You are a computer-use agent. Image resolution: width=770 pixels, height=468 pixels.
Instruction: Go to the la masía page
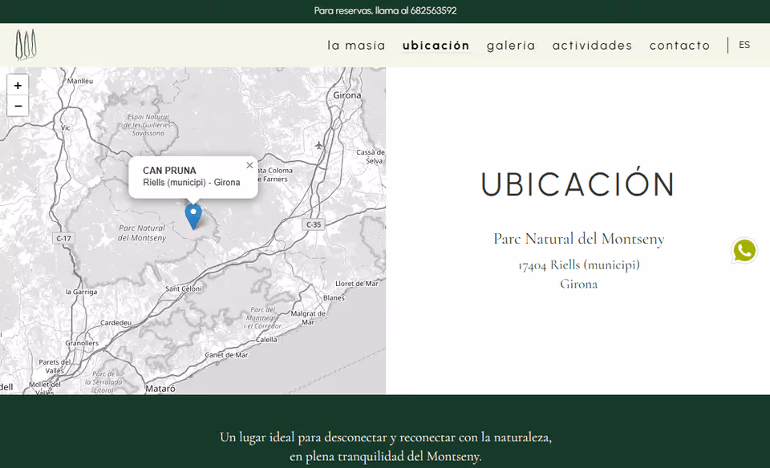click(x=356, y=46)
